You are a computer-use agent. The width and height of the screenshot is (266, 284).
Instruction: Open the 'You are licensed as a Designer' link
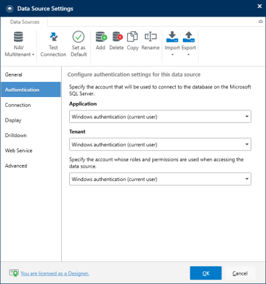pyautogui.click(x=55, y=273)
